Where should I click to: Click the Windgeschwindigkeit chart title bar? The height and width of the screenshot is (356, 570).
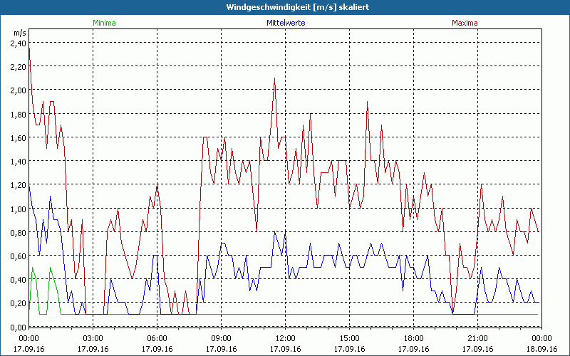pyautogui.click(x=285, y=7)
